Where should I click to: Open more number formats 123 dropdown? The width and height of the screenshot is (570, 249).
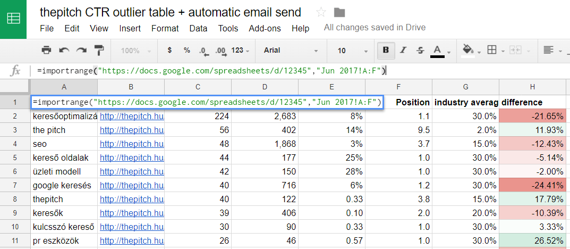(240, 51)
